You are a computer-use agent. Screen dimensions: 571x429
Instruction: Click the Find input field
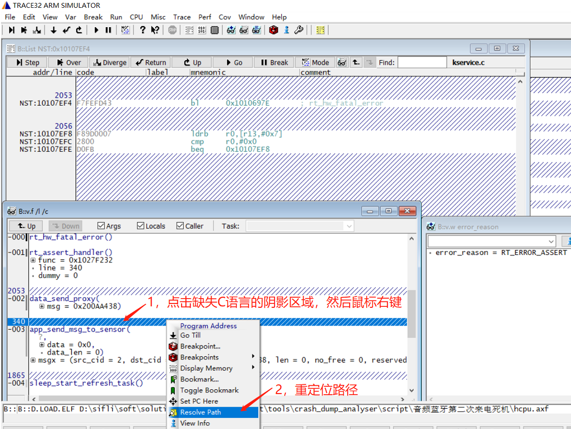(x=422, y=63)
